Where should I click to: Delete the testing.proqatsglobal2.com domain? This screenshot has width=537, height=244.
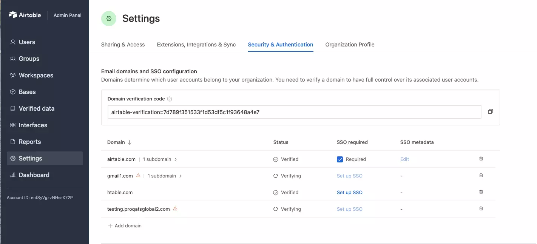pos(481,208)
